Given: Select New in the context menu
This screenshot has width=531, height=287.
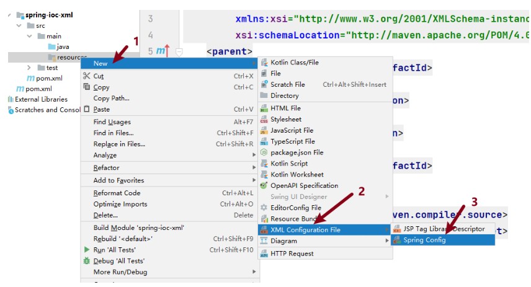Looking at the screenshot, I should click(x=169, y=63).
